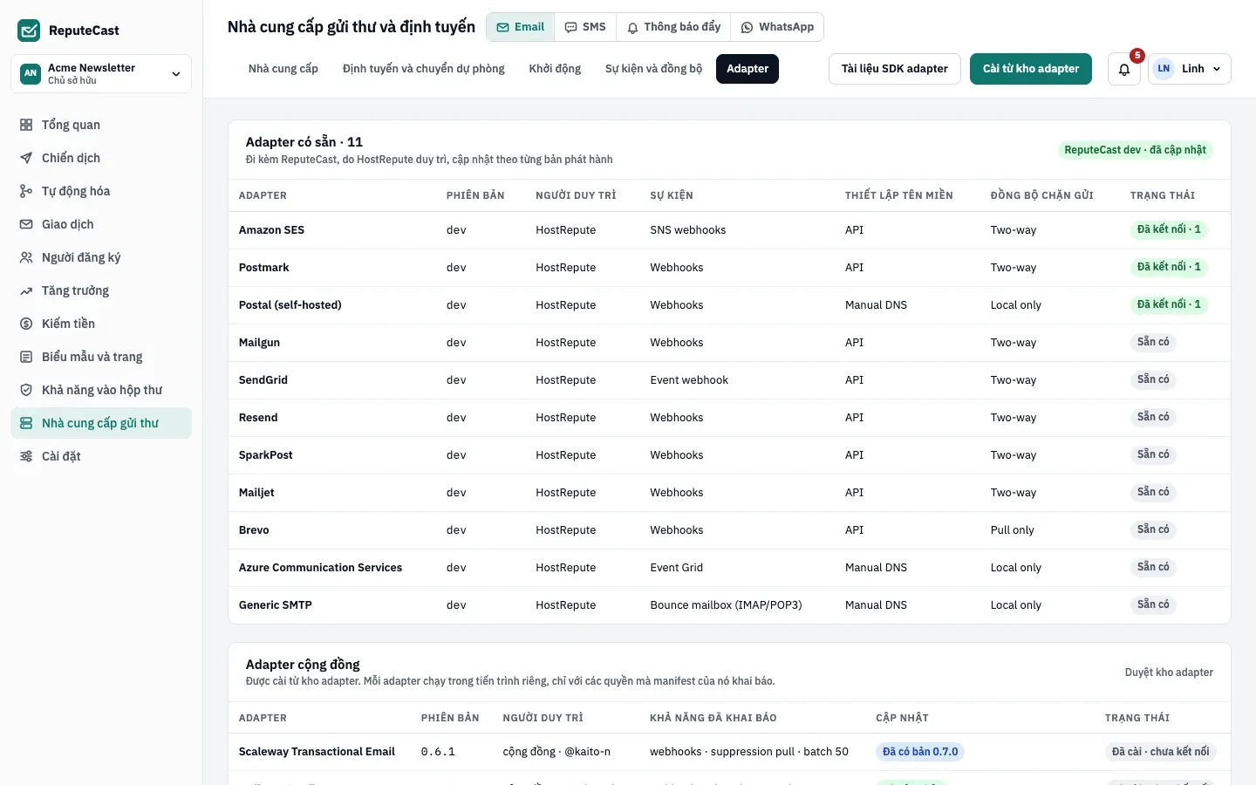This screenshot has height=785, width=1256.
Task: Click Cài từ kho adapter button
Action: [1031, 69]
